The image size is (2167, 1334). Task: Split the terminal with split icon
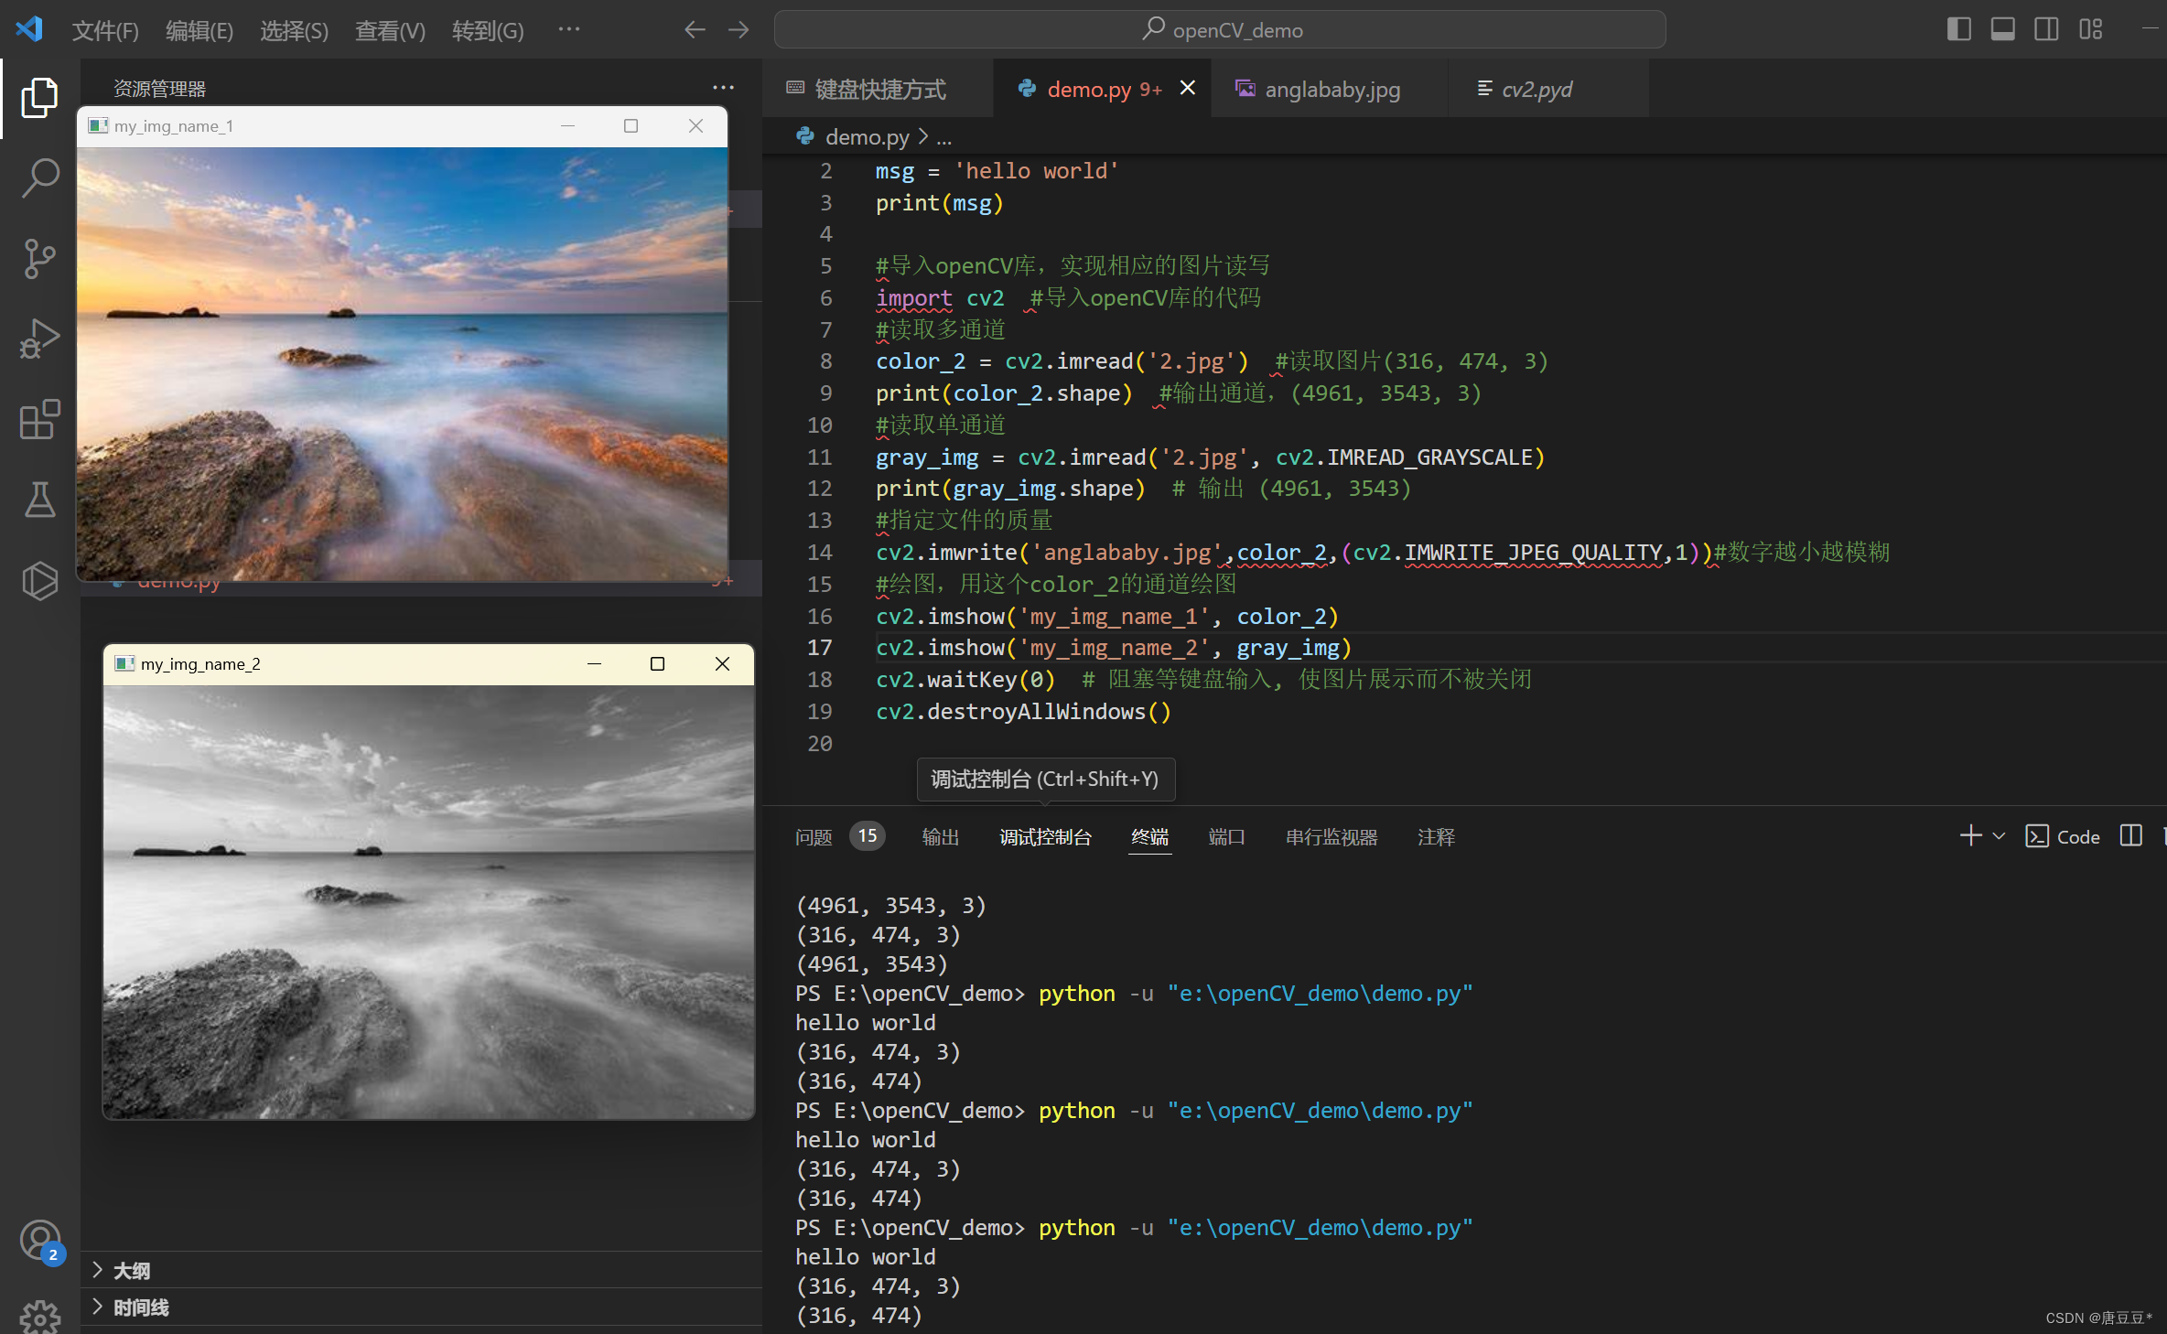point(2131,835)
